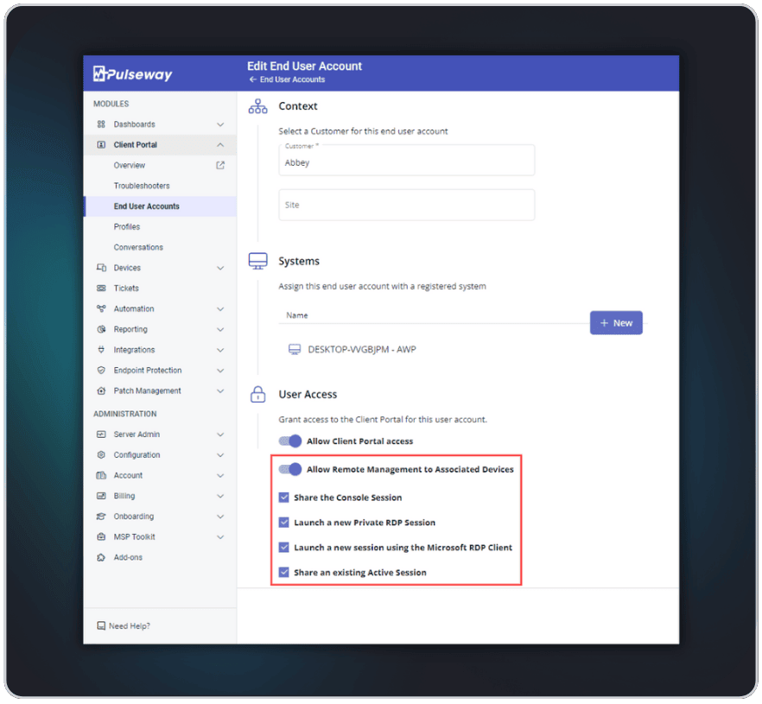The image size is (762, 704).
Task: Click the Systems monitor icon
Action: tap(257, 259)
